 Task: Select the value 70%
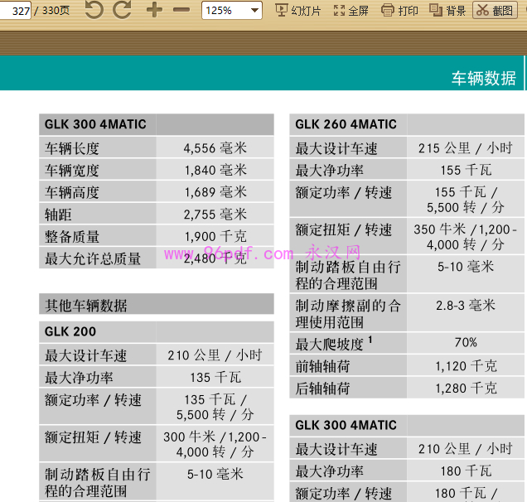pos(466,342)
